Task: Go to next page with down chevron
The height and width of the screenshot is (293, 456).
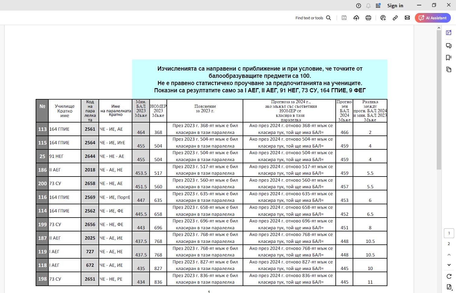Action: [449, 265]
